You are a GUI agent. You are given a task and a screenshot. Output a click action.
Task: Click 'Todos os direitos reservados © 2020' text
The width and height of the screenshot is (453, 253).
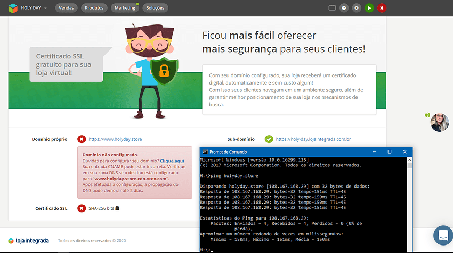coord(92,241)
